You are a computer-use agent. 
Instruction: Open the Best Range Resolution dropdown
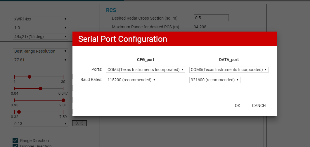pos(41,51)
